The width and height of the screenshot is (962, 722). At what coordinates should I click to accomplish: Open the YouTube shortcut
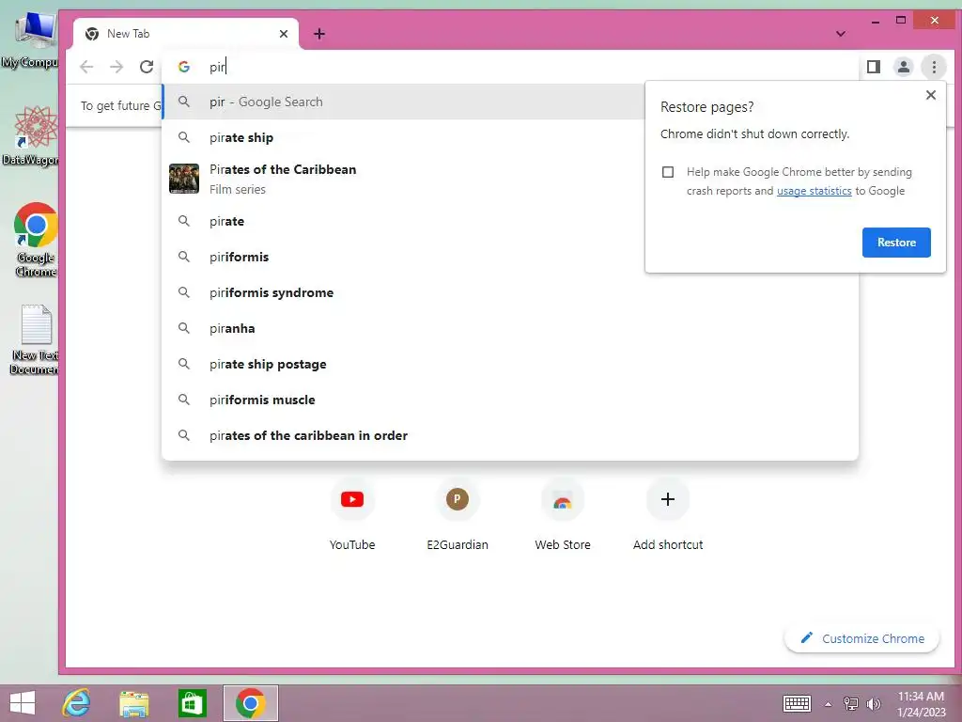click(x=352, y=514)
